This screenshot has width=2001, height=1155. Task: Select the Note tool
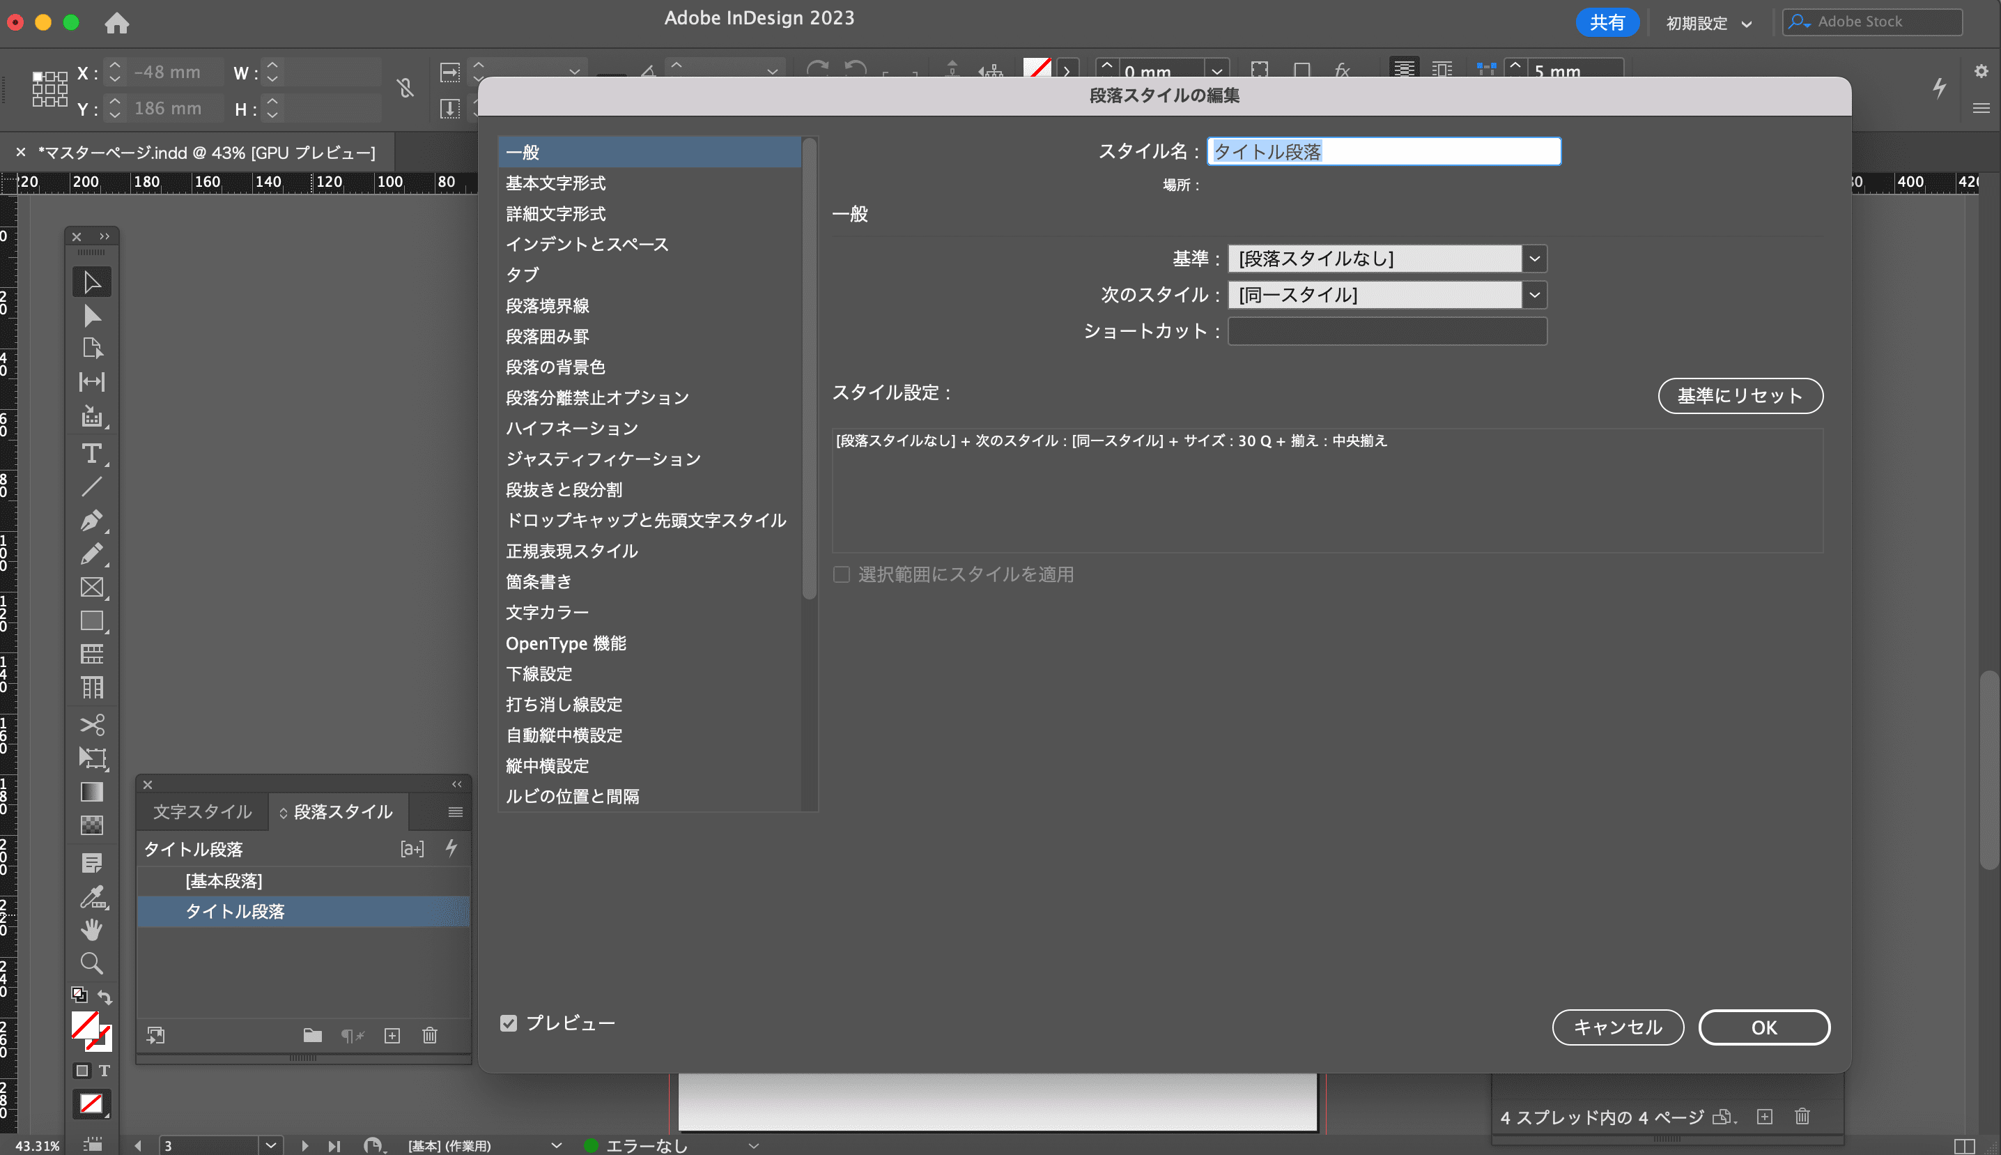coord(92,863)
